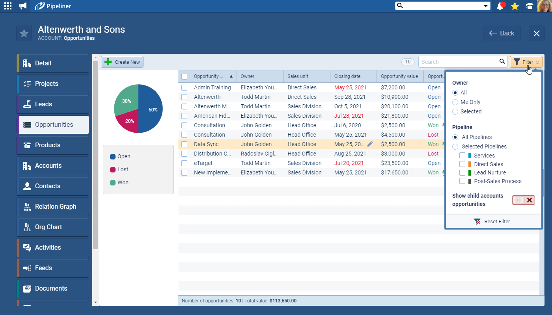Open the Activities section in the sidebar
The height and width of the screenshot is (315, 552).
coord(52,247)
